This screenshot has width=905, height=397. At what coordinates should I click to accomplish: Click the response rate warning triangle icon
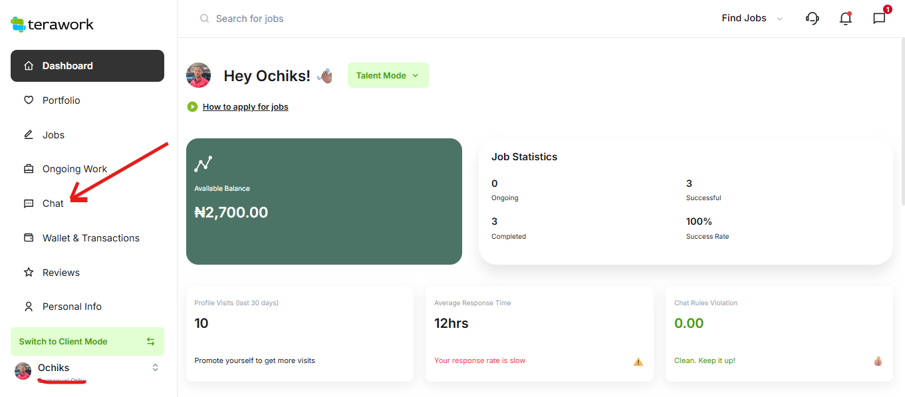coord(638,362)
